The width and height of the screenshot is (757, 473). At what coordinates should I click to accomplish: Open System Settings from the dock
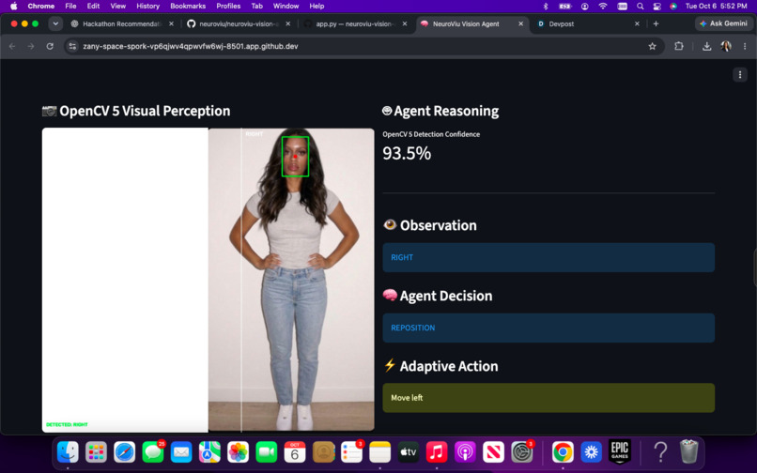coord(521,452)
